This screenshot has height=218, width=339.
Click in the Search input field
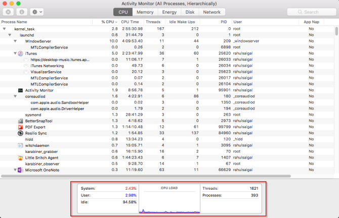tap(312, 12)
